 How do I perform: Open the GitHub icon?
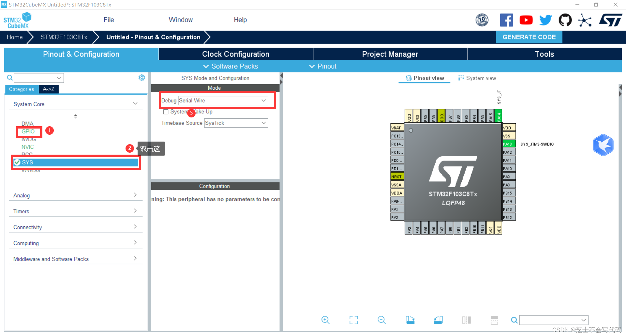point(565,20)
